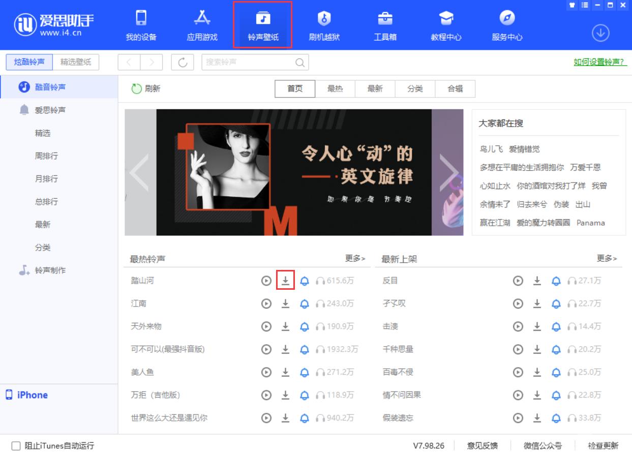Screen dimensions: 632x455
Task: Switch to the 最热 tab
Action: [335, 88]
